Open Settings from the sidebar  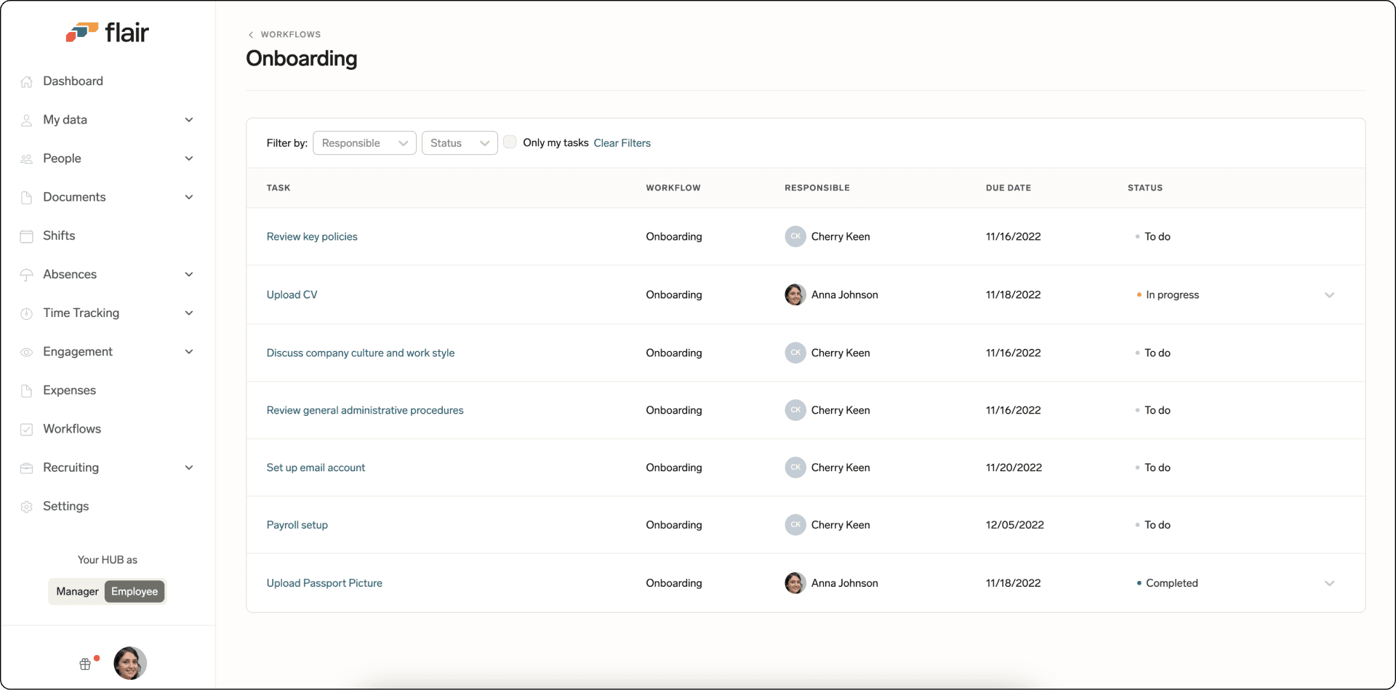(65, 506)
